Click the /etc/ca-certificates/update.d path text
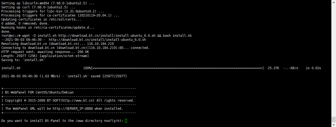Viewport: 336px width, 127px height. (64, 28)
